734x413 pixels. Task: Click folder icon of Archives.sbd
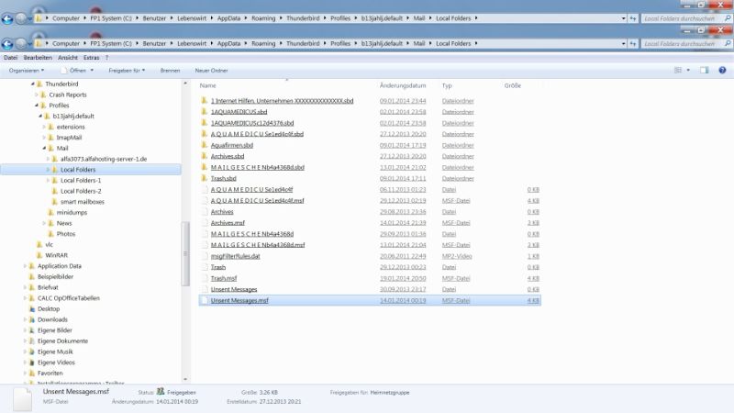(204, 156)
